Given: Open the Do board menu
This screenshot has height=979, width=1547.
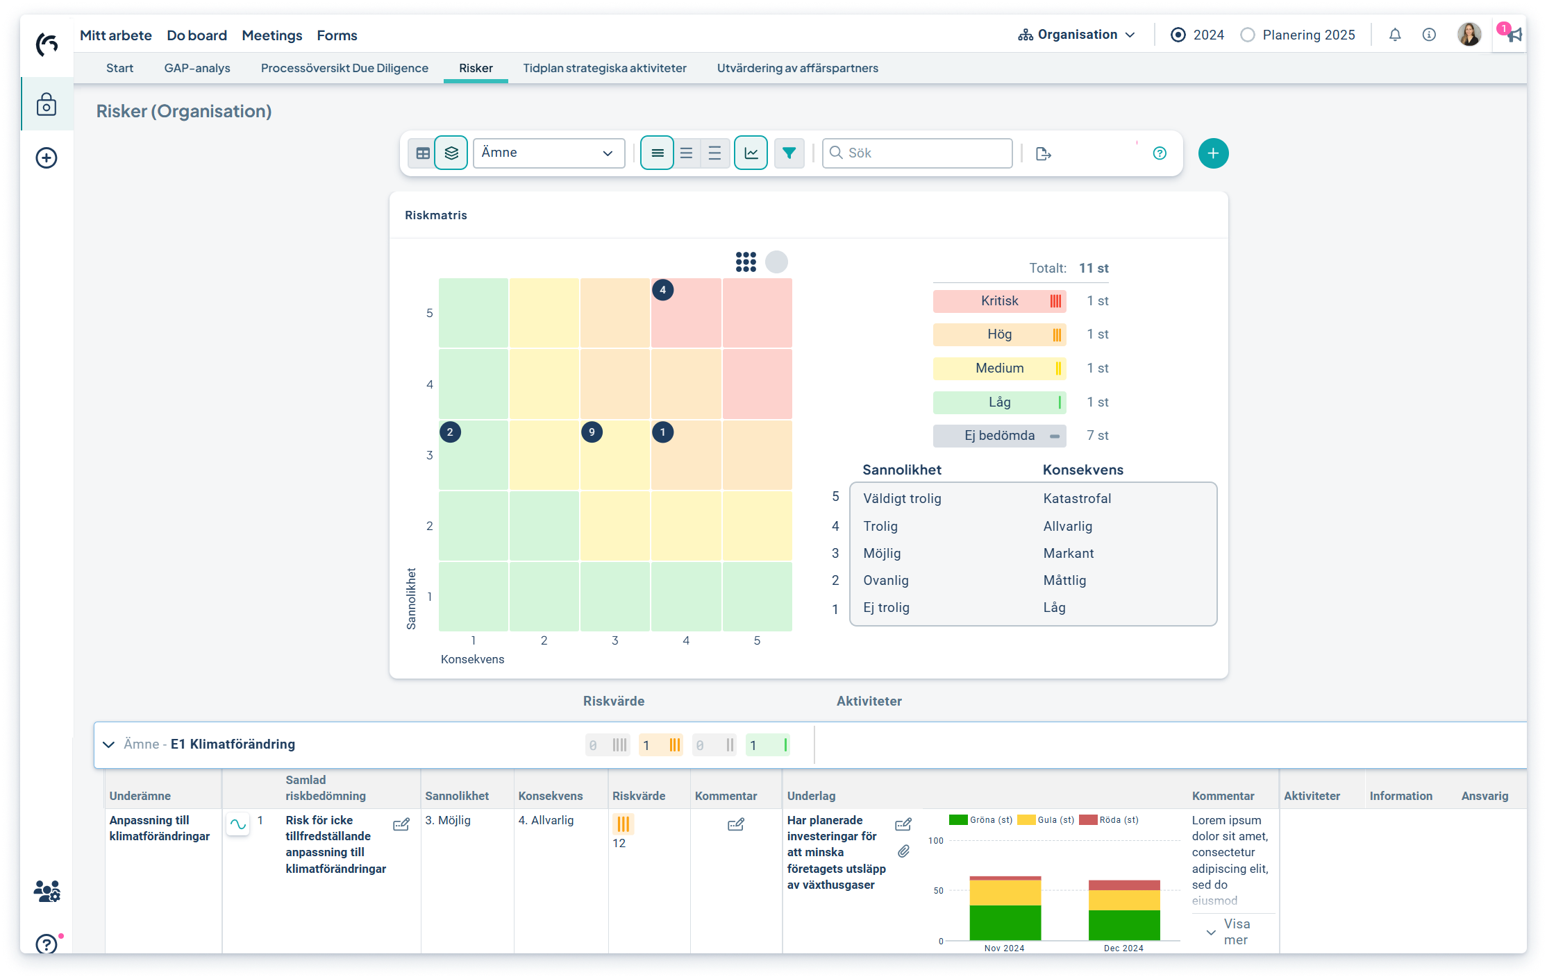Looking at the screenshot, I should [x=196, y=35].
